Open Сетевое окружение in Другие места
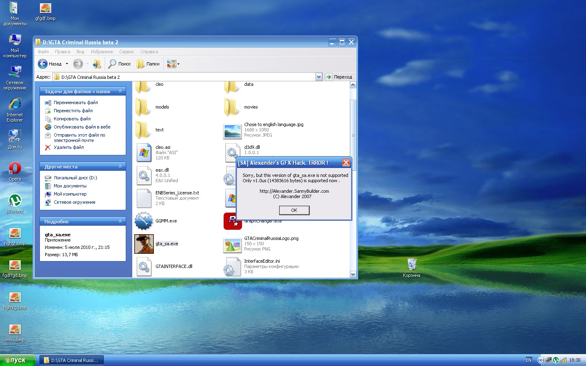586x366 pixels. point(74,202)
